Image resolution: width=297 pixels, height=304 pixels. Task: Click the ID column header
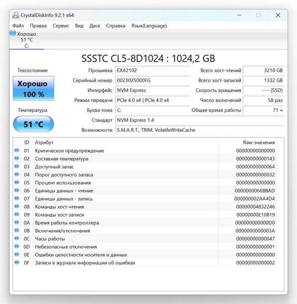tap(27, 143)
